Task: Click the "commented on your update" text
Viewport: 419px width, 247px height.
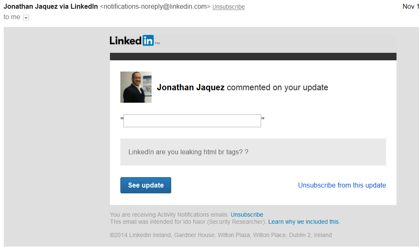Action: [x=277, y=87]
